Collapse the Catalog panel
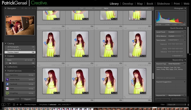Image resolution: width=191 pixels, height=110 pixels. 5,43
